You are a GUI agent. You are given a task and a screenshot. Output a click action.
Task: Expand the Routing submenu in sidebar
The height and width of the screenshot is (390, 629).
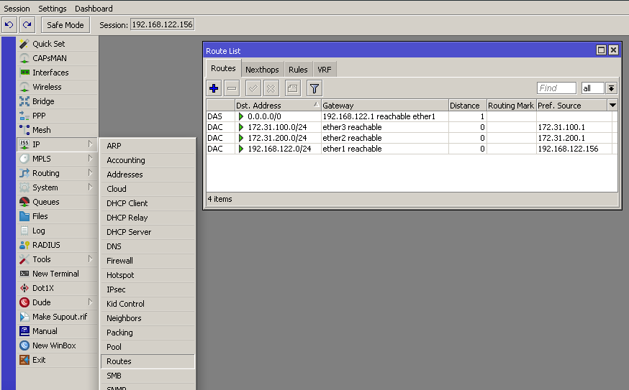click(x=46, y=173)
